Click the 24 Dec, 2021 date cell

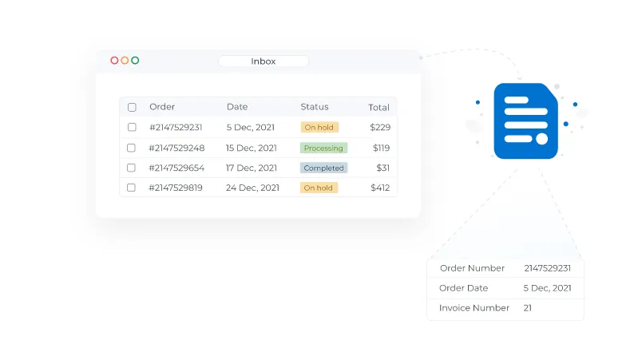(252, 188)
